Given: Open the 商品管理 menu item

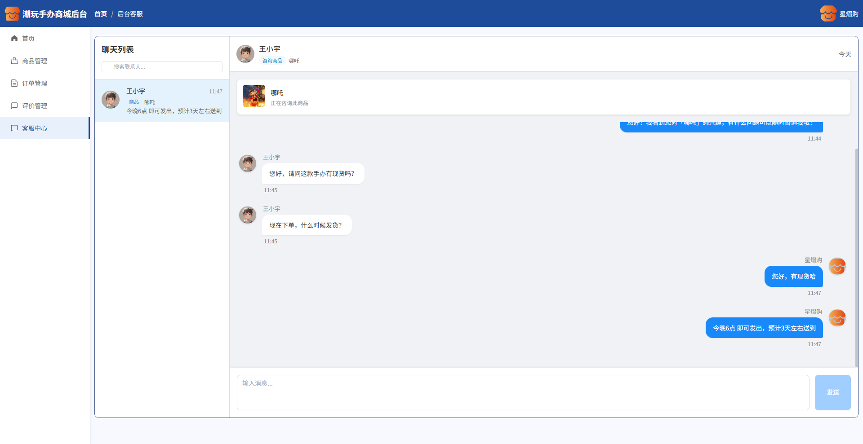Looking at the screenshot, I should (x=35, y=61).
